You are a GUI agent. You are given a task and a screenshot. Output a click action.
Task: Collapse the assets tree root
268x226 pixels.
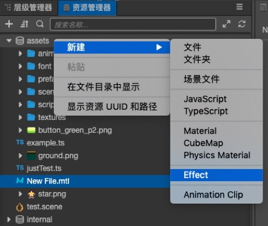click(x=9, y=41)
